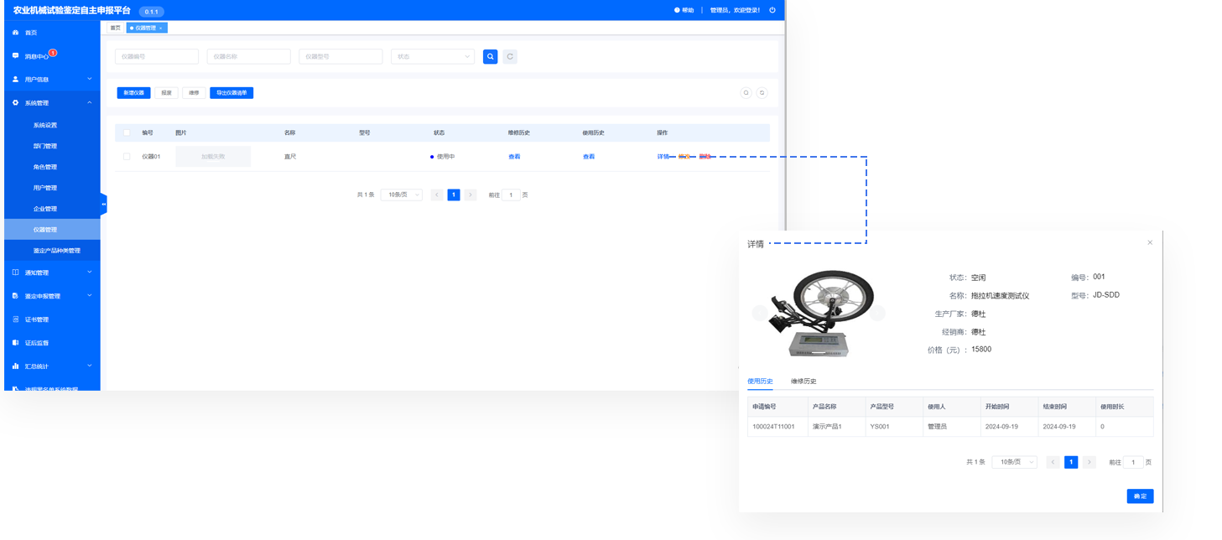Click the power logout icon in header
The height and width of the screenshot is (540, 1222).
[772, 10]
